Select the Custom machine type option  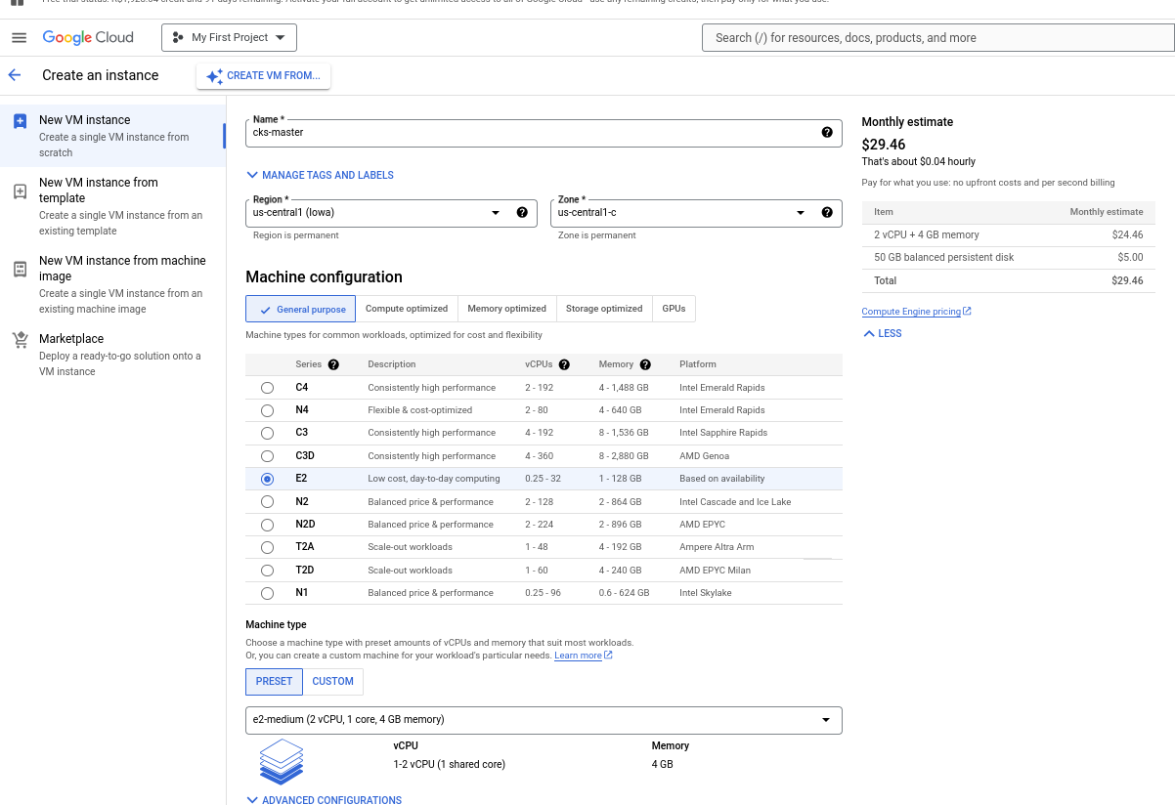coord(332,682)
